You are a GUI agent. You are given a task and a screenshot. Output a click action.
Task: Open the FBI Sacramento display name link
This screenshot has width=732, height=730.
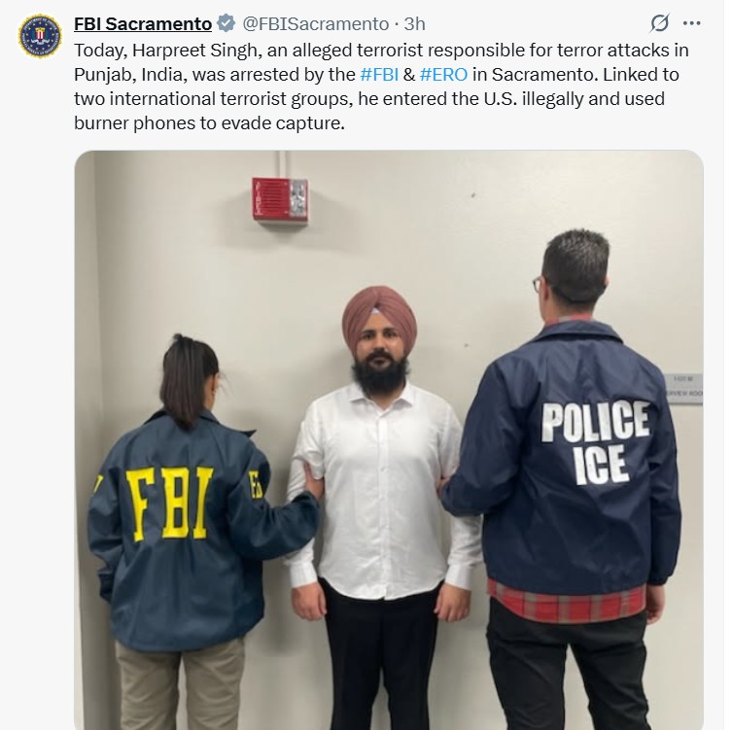[x=143, y=23]
